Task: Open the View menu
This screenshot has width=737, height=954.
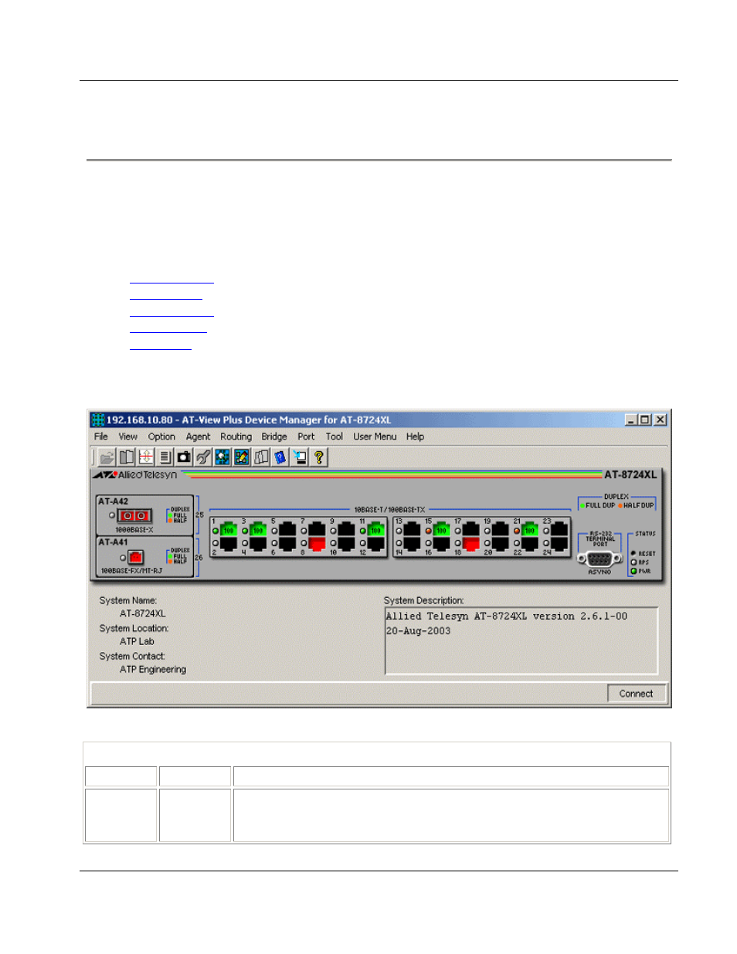Action: (x=128, y=436)
